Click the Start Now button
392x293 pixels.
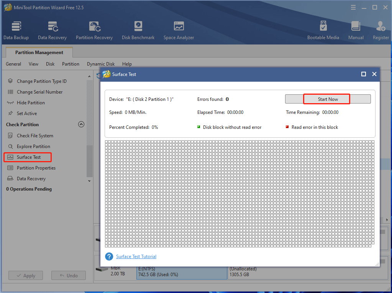coord(328,99)
